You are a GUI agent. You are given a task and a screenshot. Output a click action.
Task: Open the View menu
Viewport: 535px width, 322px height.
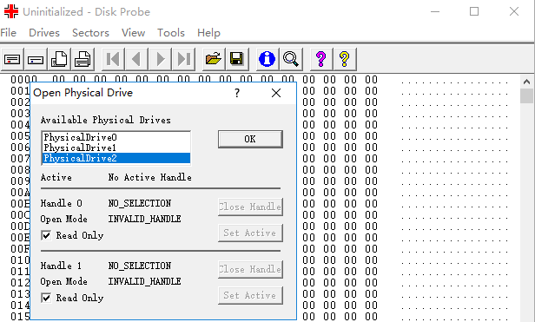click(x=133, y=33)
